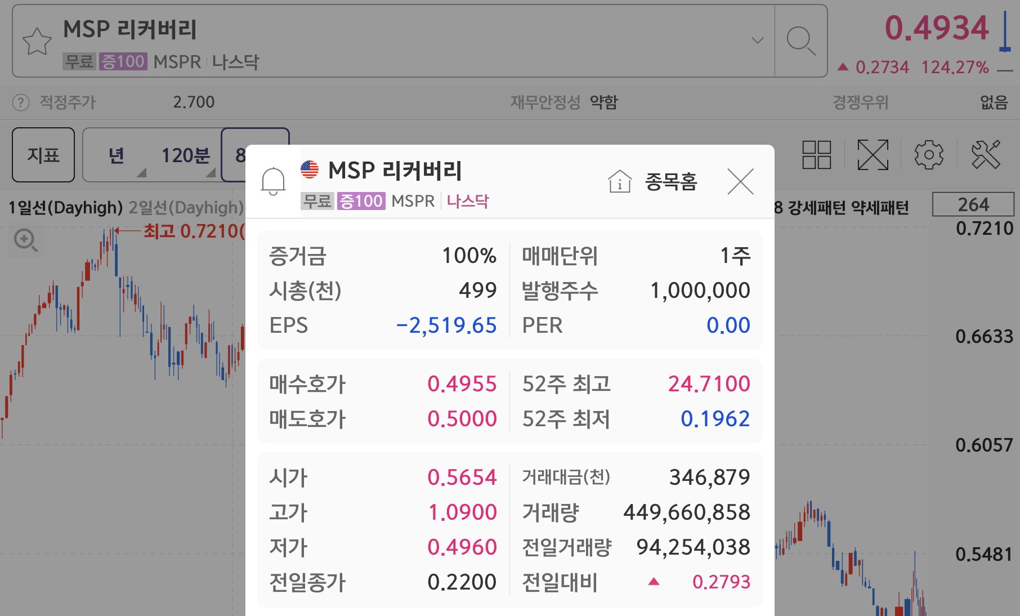Open chart settings gear icon
1020x616 pixels.
[929, 155]
